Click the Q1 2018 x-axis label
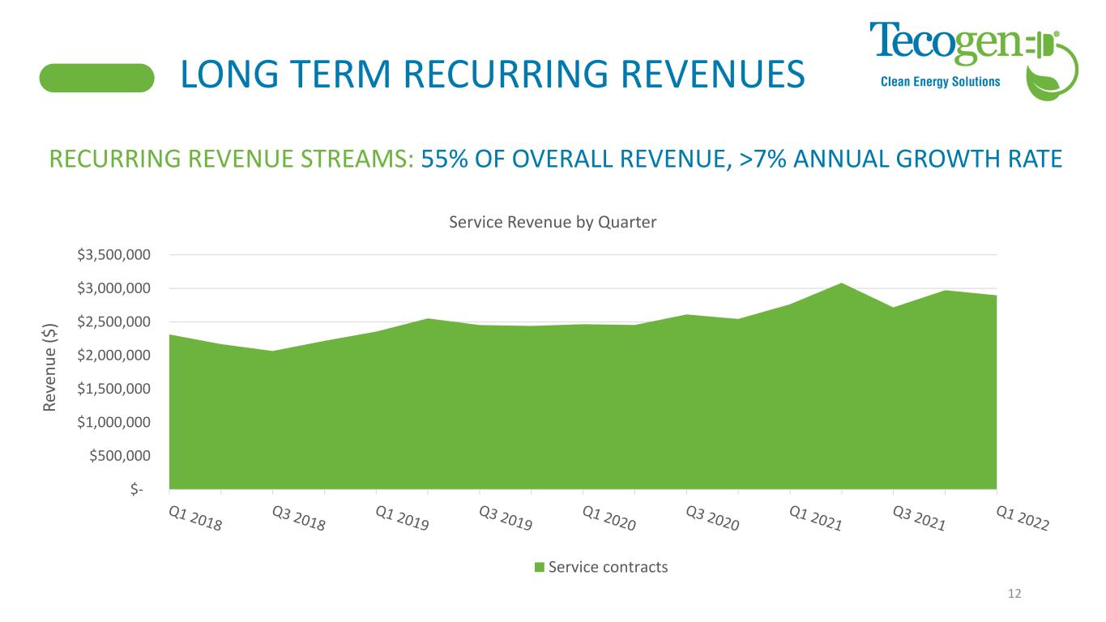This screenshot has height=622, width=1106. (x=194, y=519)
